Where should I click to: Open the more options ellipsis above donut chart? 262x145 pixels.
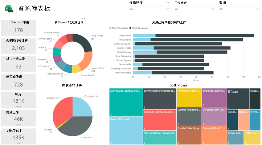(x=84, y=19)
